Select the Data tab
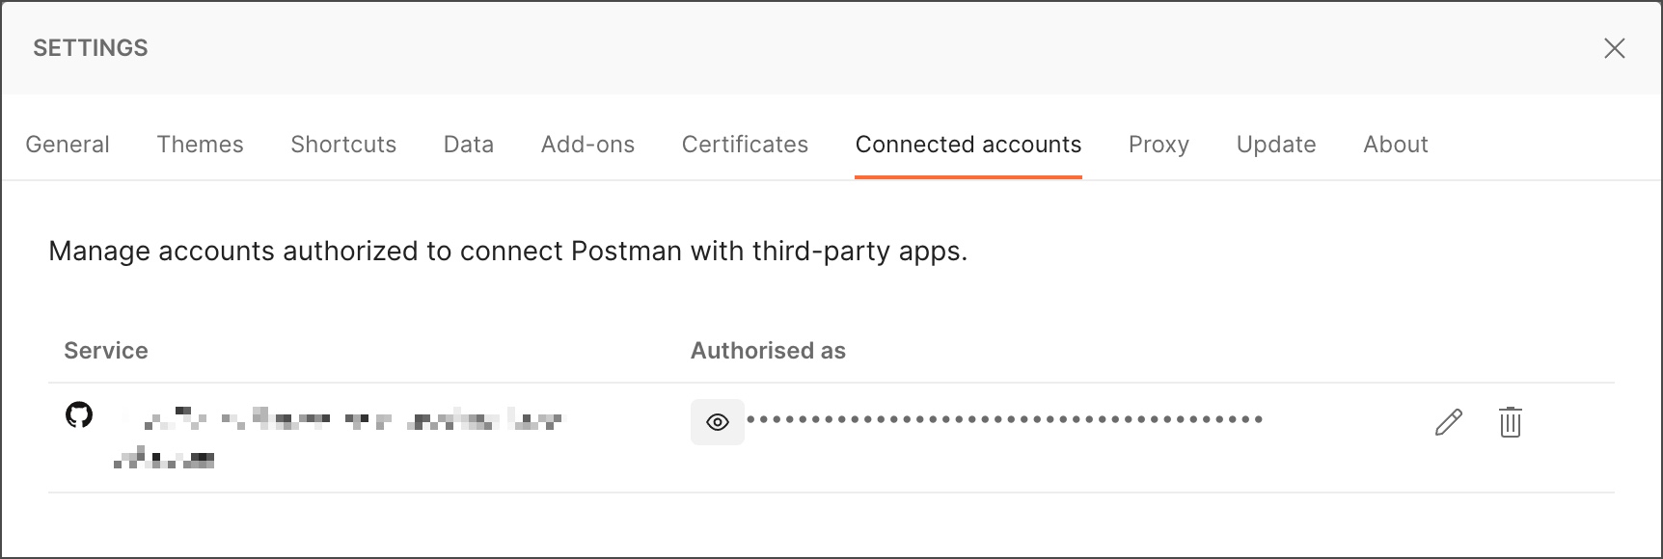 pos(469,145)
